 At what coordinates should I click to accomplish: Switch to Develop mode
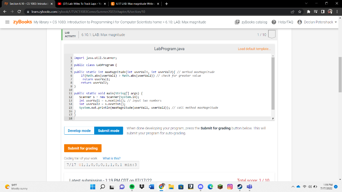(79, 131)
